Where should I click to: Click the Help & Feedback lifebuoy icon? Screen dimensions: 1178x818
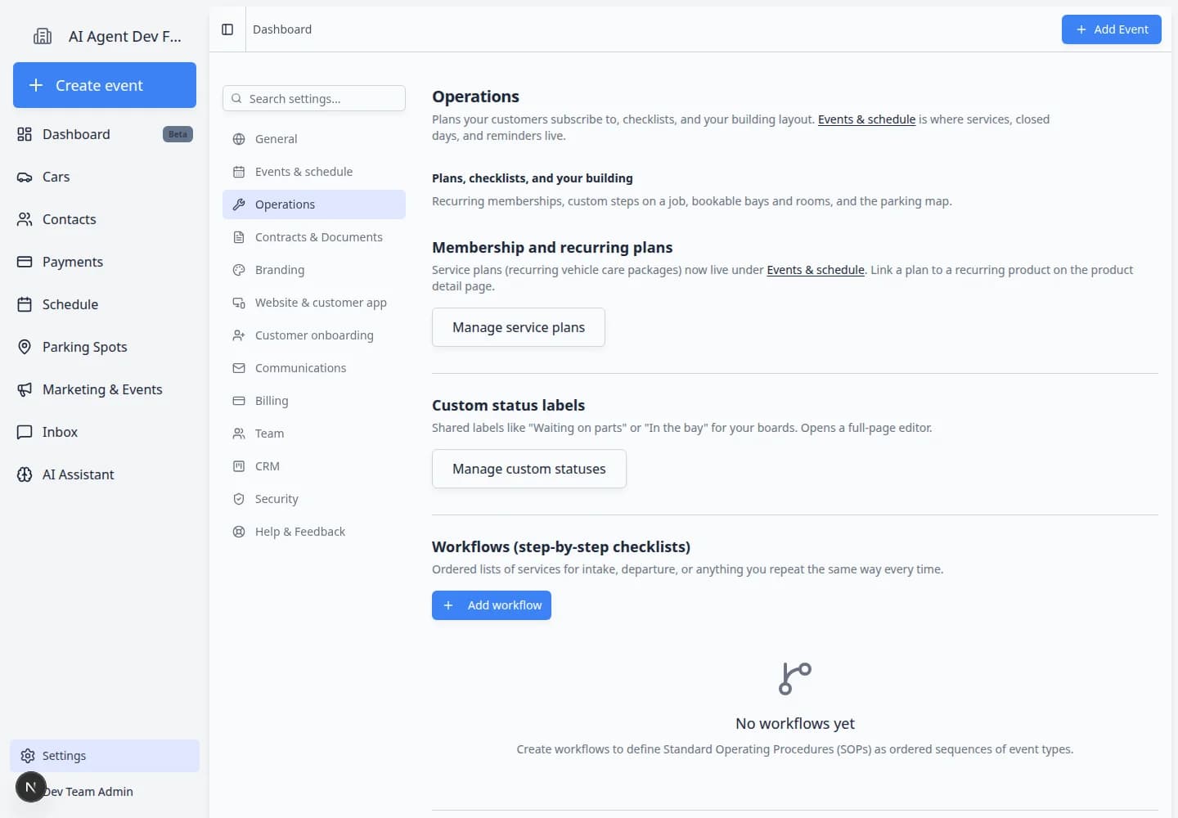tap(239, 532)
